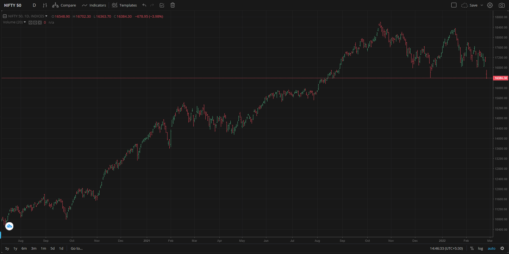509x254 pixels.
Task: Click the checkbox-with-tick toolbar icon
Action: [162, 5]
